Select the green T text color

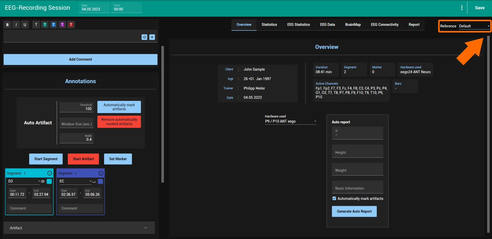pyautogui.click(x=45, y=25)
